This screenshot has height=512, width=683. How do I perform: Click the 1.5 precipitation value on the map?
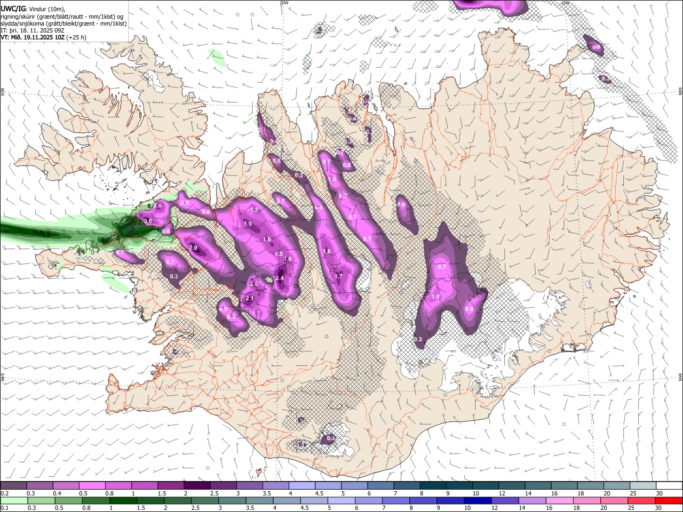(x=279, y=254)
